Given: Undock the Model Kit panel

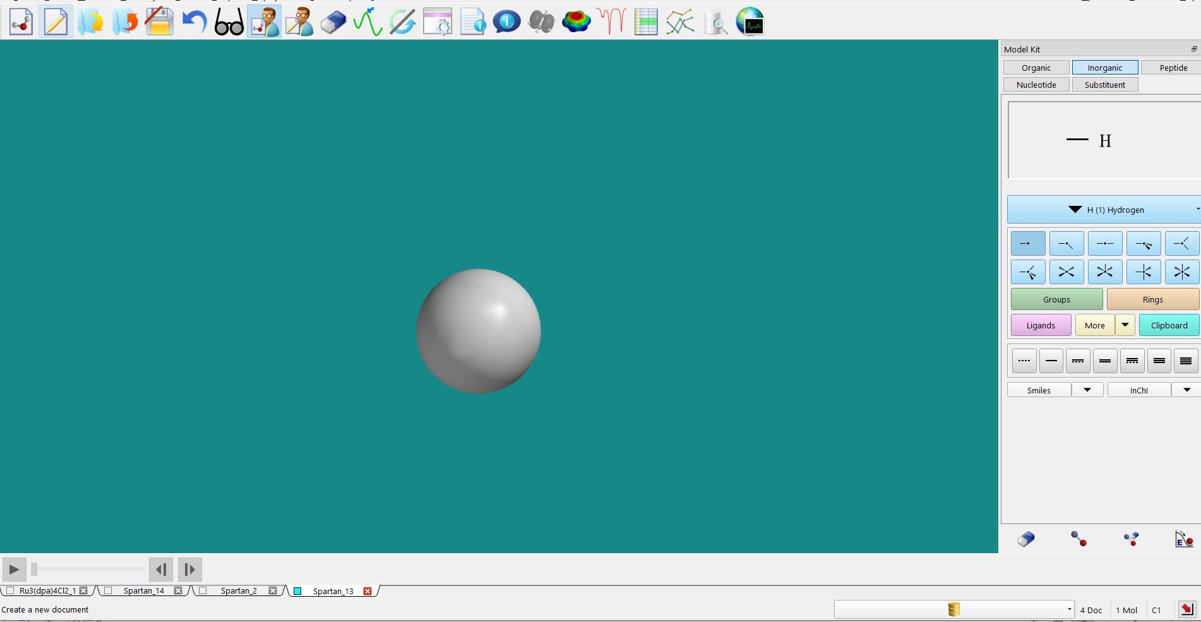Looking at the screenshot, I should 1194,49.
